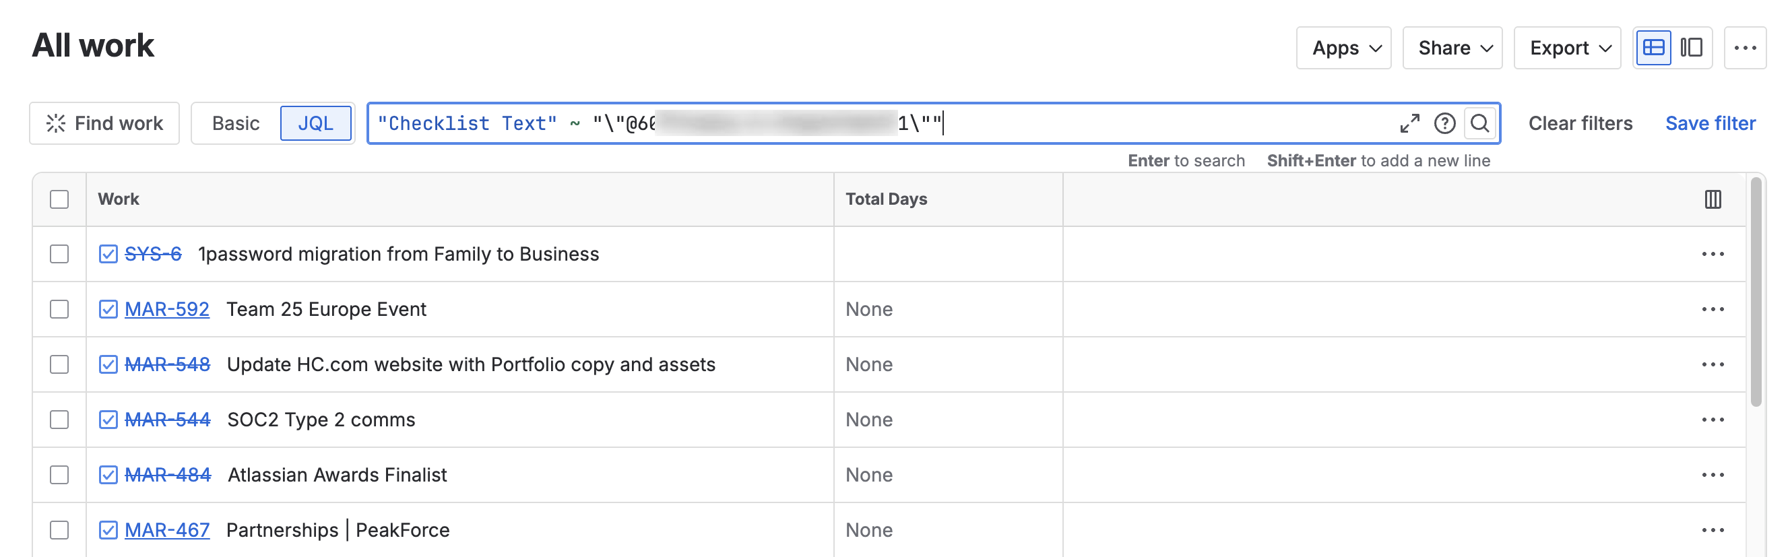The height and width of the screenshot is (557, 1790).
Task: Switch to list view layout icon
Action: pos(1653,48)
